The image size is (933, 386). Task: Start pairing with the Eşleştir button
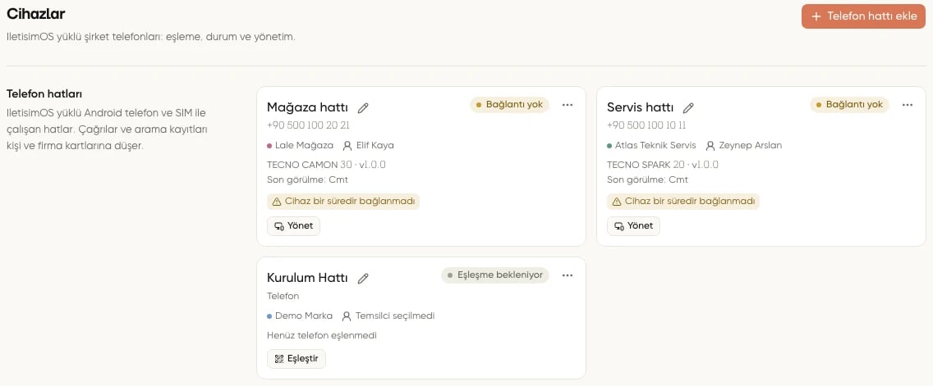click(296, 359)
